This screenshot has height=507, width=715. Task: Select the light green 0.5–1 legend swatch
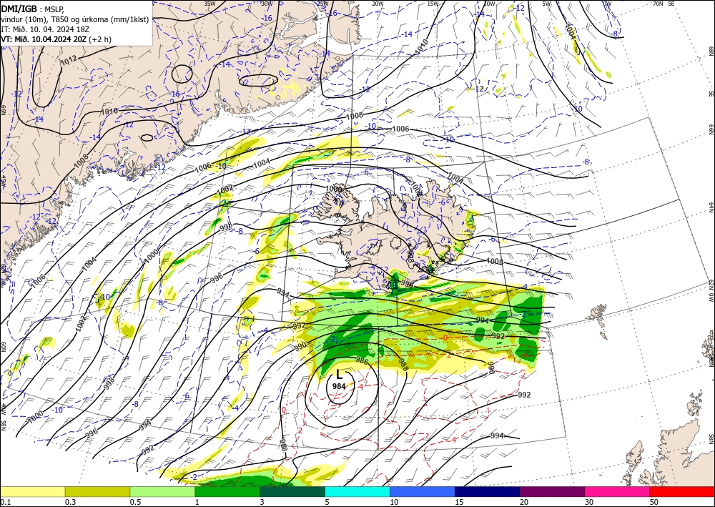162,491
